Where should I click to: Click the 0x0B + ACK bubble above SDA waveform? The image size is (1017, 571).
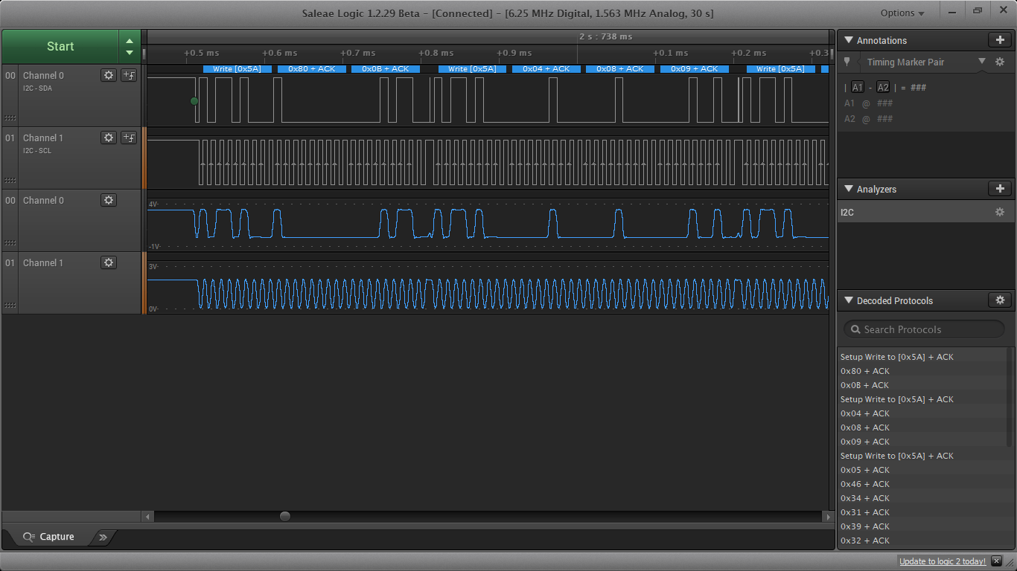point(386,69)
